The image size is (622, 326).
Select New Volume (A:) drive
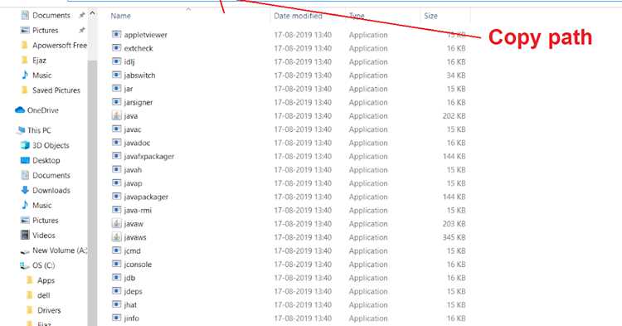tap(54, 251)
